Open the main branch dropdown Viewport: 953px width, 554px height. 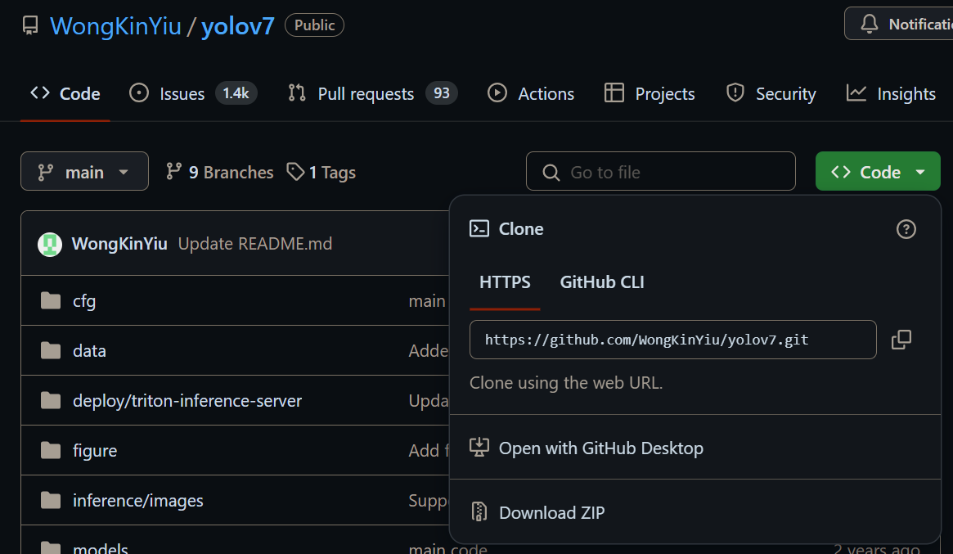[x=84, y=172]
